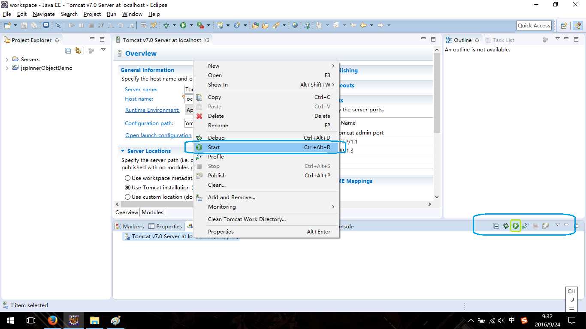Open the Servers view menu triangle
The width and height of the screenshot is (586, 329).
tap(557, 225)
